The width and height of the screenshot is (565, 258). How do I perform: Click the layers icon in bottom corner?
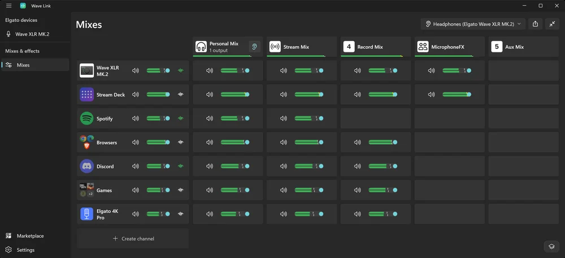coord(551,247)
